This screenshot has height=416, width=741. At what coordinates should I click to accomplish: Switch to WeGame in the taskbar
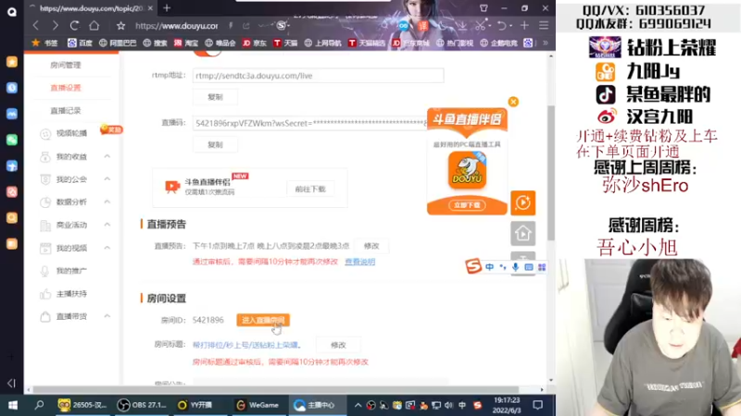(x=258, y=405)
